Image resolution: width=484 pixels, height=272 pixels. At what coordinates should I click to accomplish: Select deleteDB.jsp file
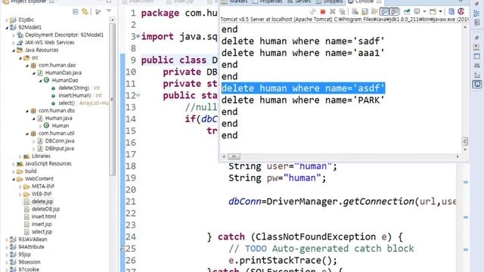(x=45, y=209)
